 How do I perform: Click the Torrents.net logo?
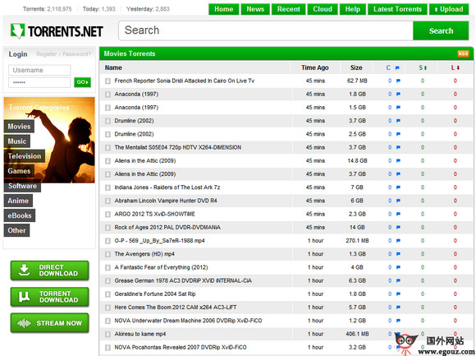[x=57, y=31]
